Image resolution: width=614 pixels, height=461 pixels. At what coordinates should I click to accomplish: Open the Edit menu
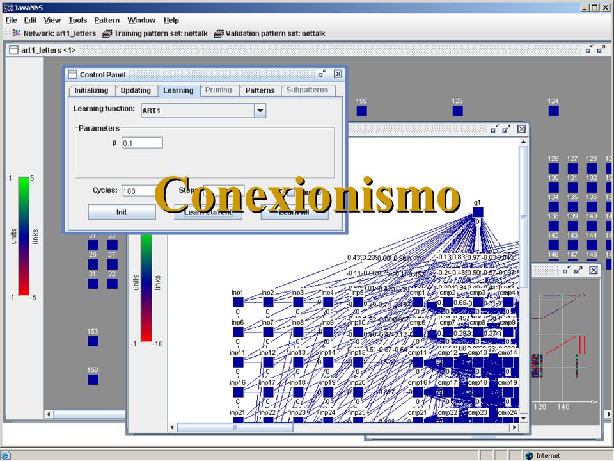point(30,20)
